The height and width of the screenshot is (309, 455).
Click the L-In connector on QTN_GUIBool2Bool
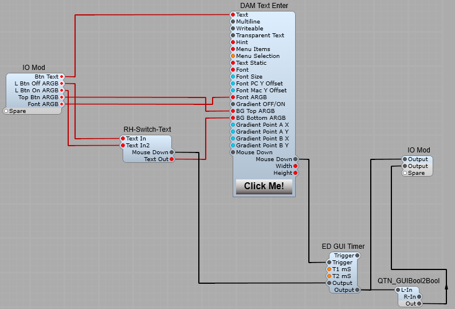[x=397, y=290]
